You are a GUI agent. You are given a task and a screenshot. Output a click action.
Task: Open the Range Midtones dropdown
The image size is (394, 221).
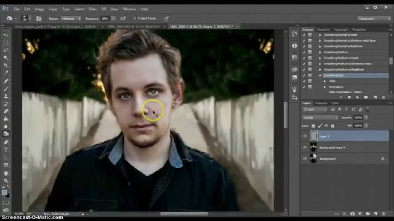pos(71,18)
